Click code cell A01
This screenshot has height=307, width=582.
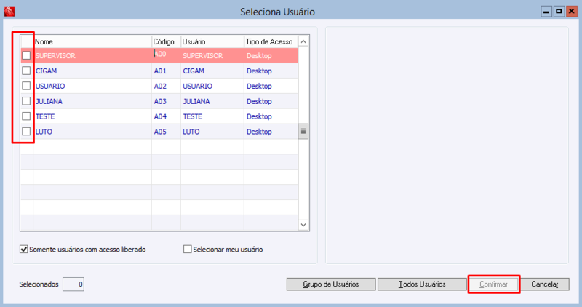pyautogui.click(x=167, y=71)
